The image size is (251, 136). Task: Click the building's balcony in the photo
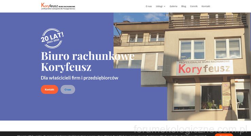click(x=203, y=21)
